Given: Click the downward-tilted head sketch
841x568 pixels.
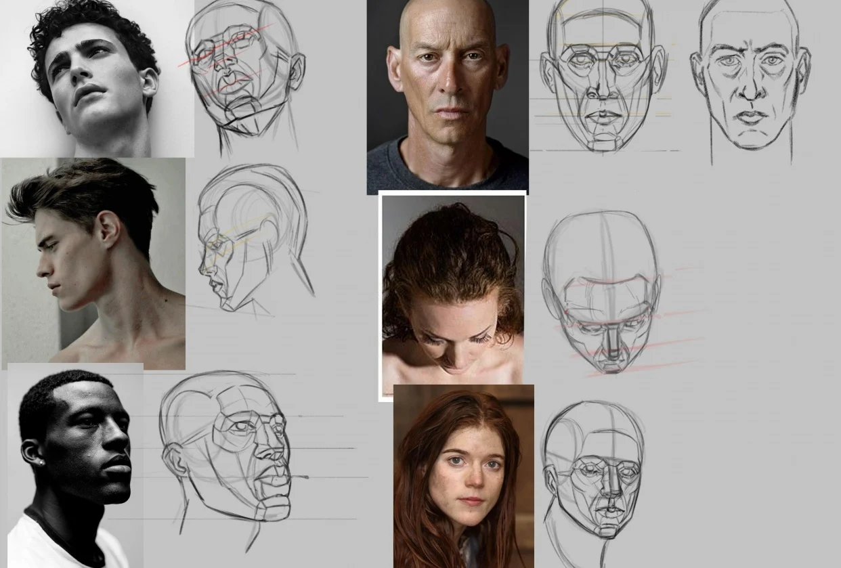Looking at the screenshot, I should pyautogui.click(x=603, y=291).
